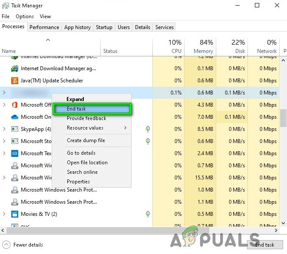Open the Options menu
Image resolution: width=287 pixels, height=254 pixels.
point(25,16)
